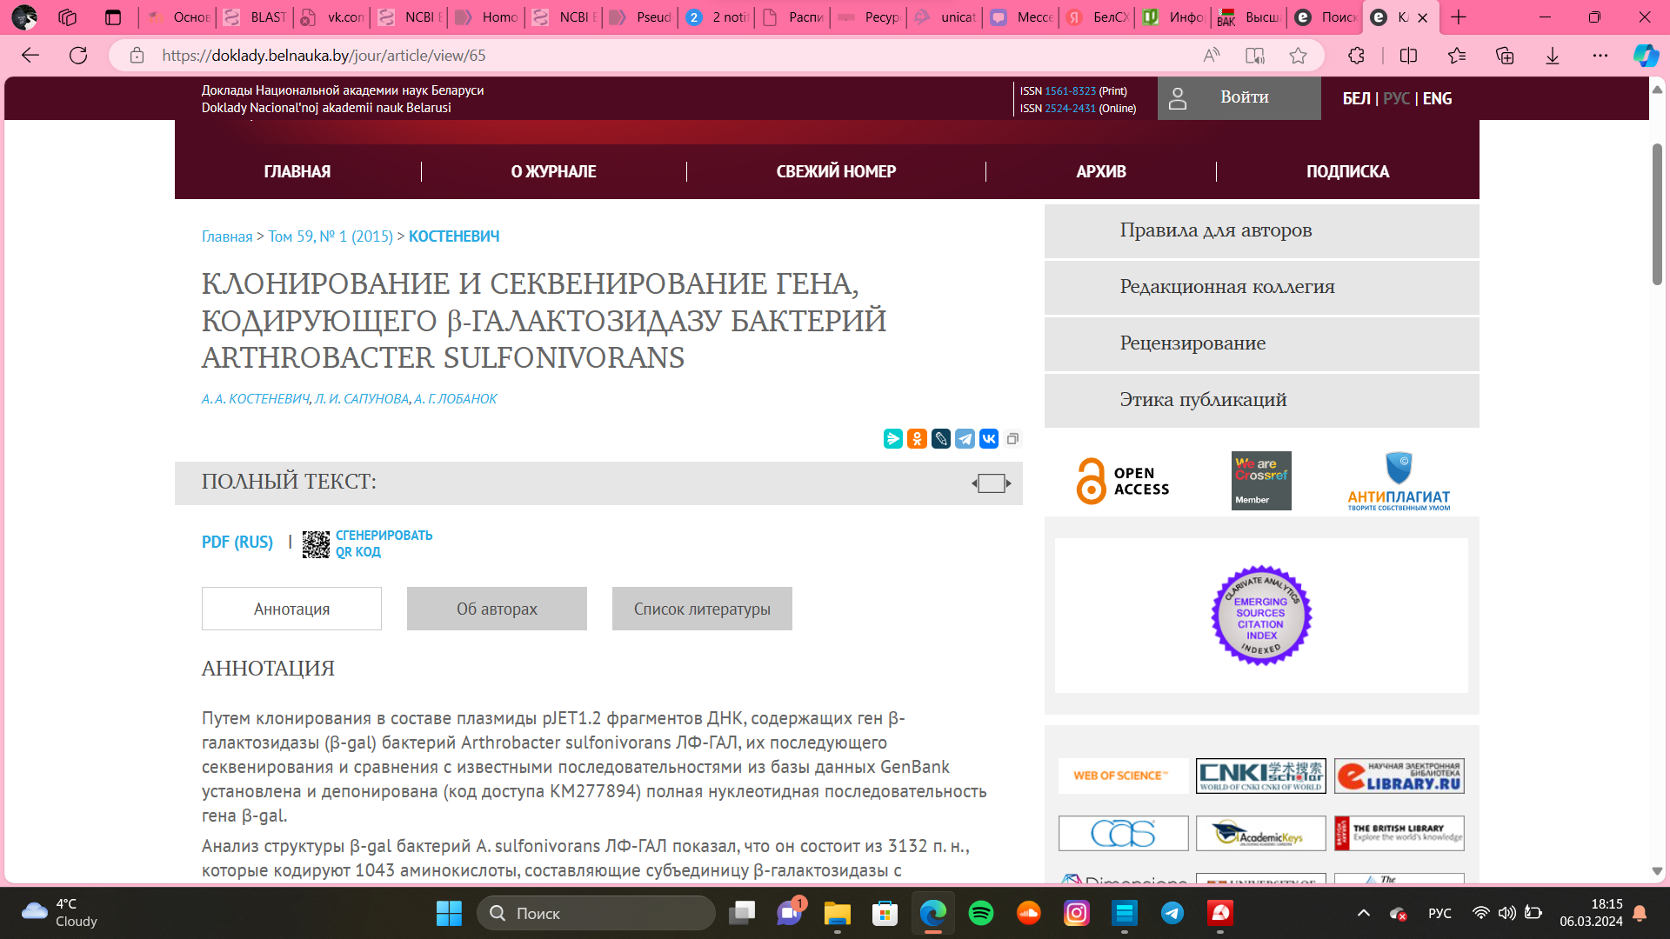The image size is (1670, 939).
Task: Click СГЕНЕРИРОВАТЬ QR КОД link
Action: click(384, 543)
